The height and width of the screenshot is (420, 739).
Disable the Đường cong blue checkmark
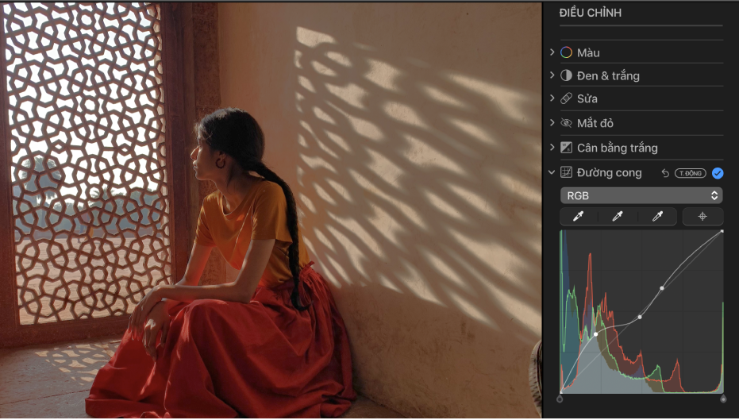pyautogui.click(x=718, y=173)
